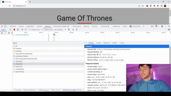Go back in browser history
The height and width of the screenshot is (96, 171).
2,6
